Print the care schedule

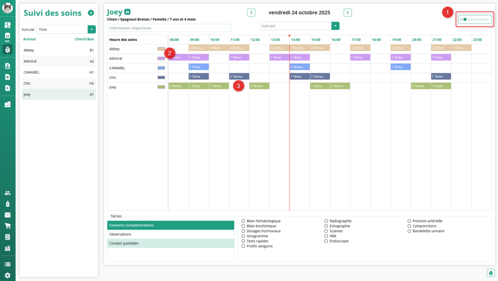click(491, 273)
